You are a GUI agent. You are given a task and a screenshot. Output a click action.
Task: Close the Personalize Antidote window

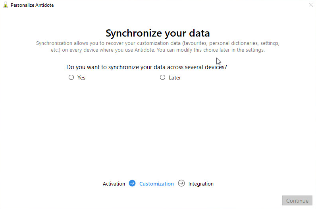pyautogui.click(x=310, y=5)
